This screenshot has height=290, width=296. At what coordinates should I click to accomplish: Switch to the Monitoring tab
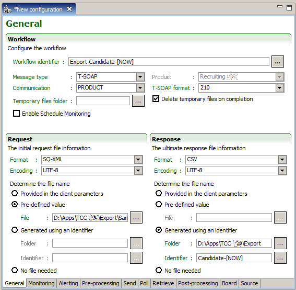(x=41, y=283)
